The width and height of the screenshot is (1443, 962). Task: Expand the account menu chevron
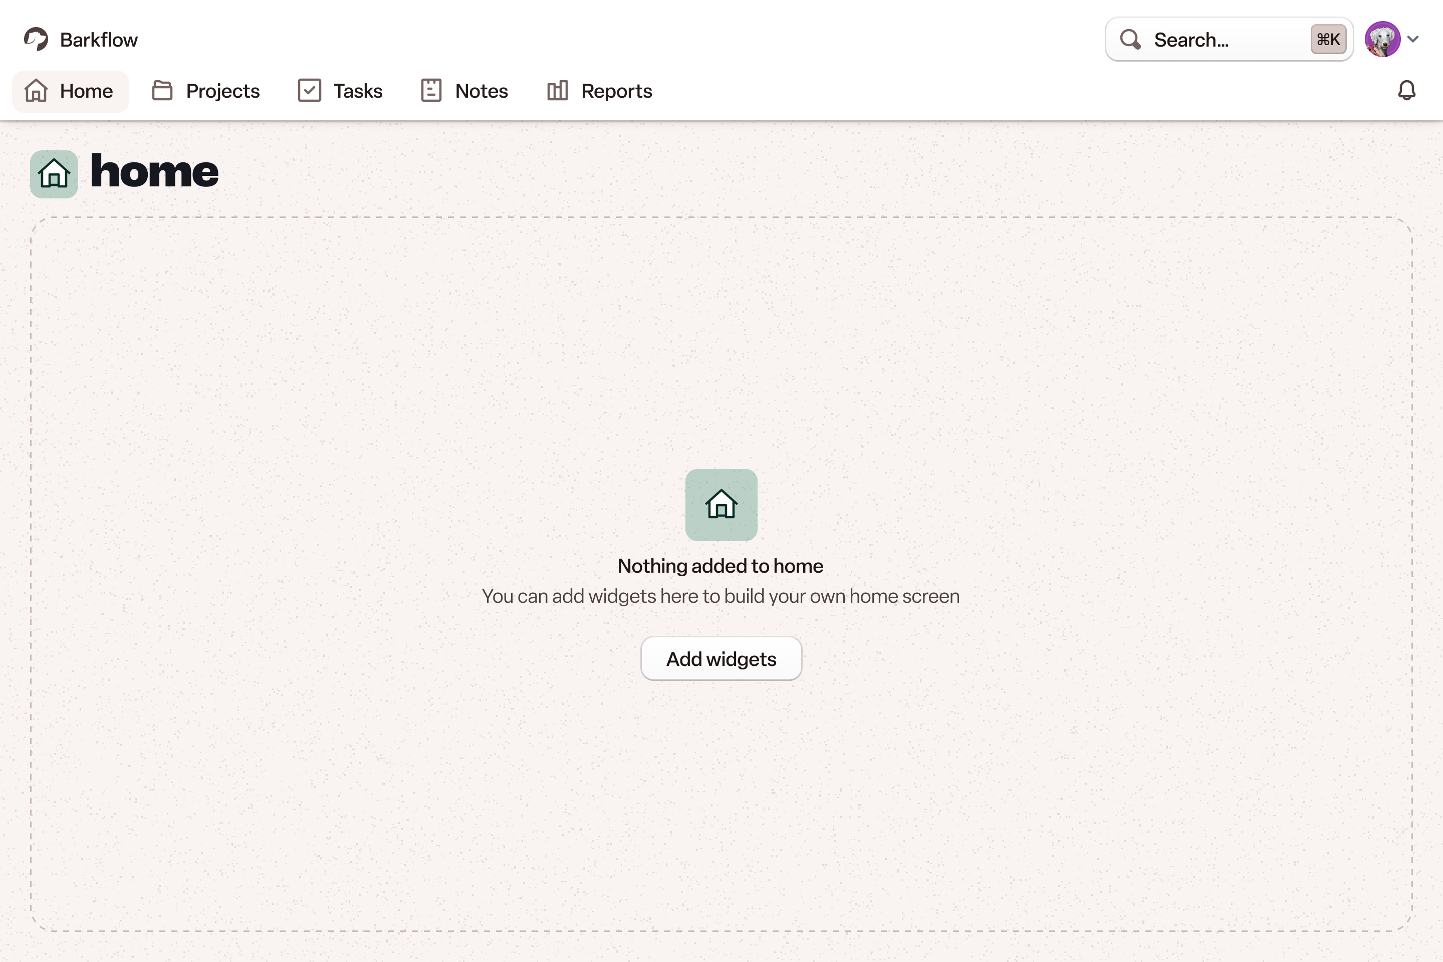coord(1413,39)
